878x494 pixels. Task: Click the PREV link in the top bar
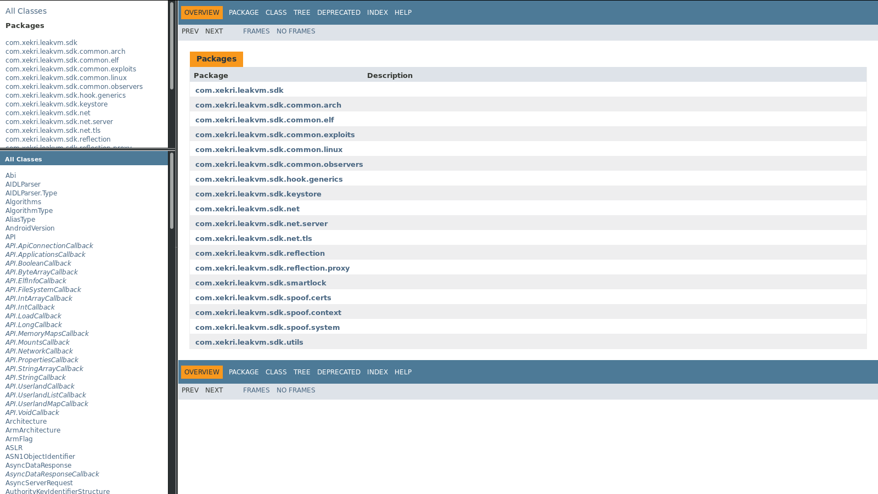coord(190,31)
